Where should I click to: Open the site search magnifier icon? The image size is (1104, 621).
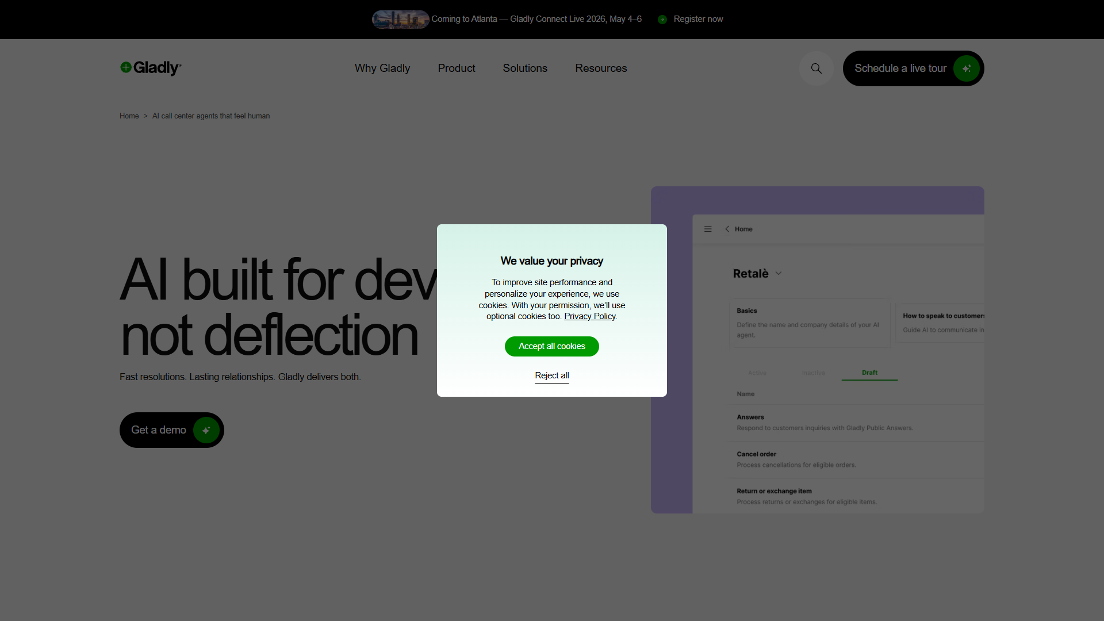(x=816, y=68)
